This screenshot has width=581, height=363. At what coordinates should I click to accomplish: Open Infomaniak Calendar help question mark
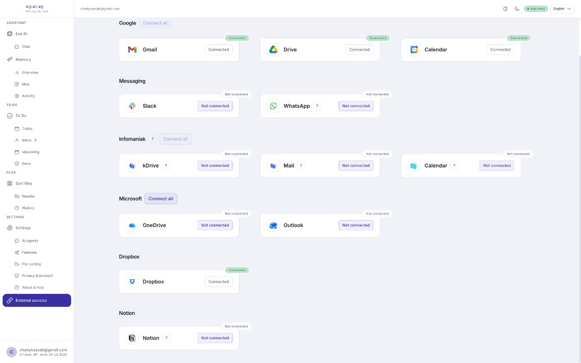tap(454, 166)
